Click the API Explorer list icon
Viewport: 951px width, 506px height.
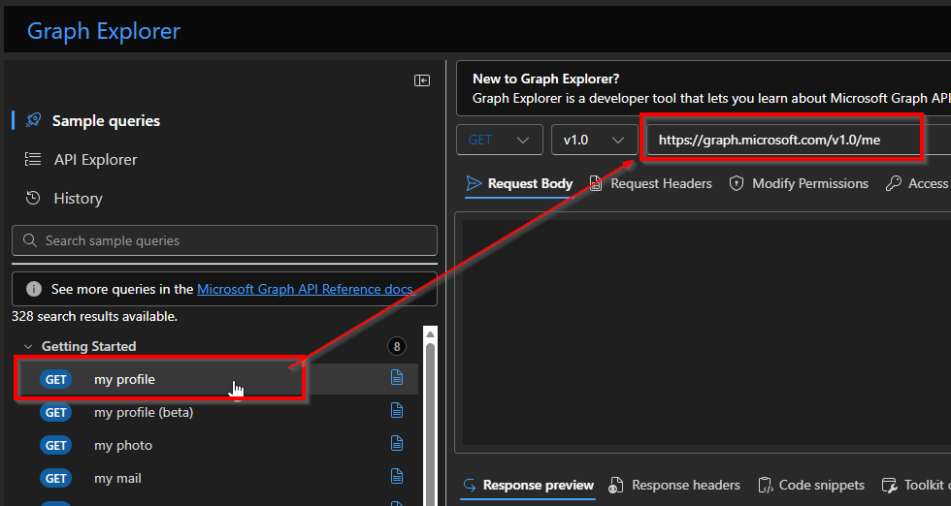[x=33, y=159]
